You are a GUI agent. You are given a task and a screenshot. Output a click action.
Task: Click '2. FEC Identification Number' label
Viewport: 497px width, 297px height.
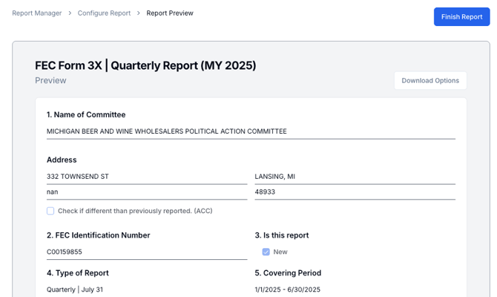click(98, 235)
